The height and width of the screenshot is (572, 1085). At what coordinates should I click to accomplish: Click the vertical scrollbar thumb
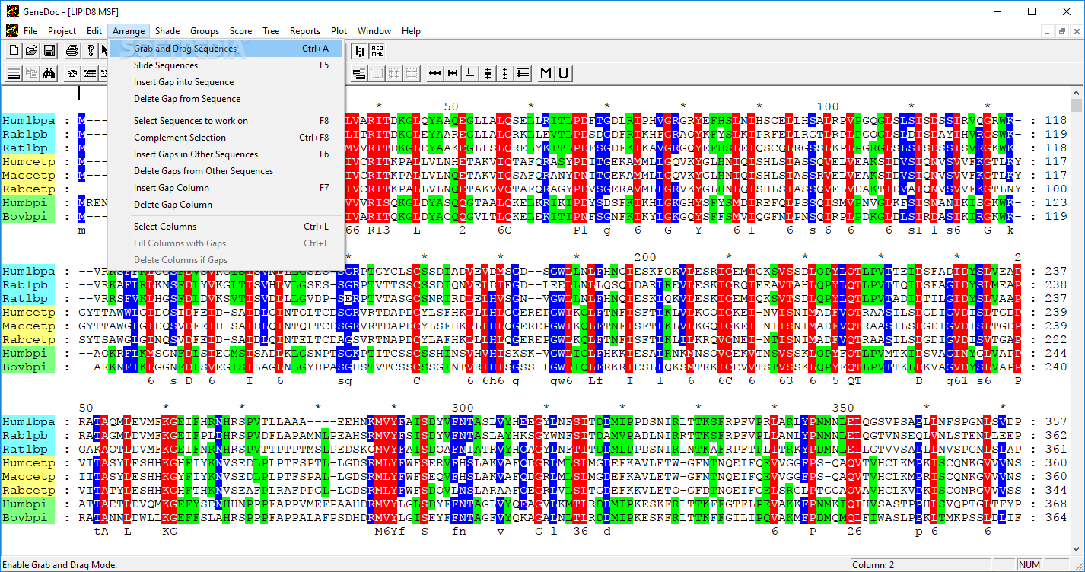(1076, 106)
